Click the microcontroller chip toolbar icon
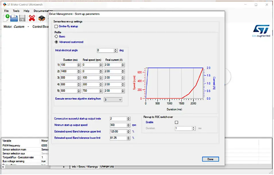 [x=42, y=18]
